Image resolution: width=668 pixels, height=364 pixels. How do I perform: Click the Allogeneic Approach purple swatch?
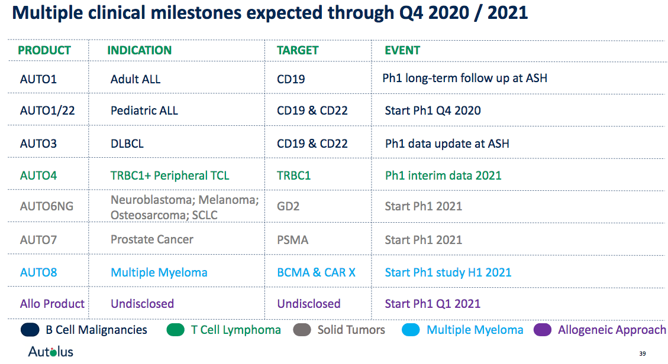(x=543, y=330)
